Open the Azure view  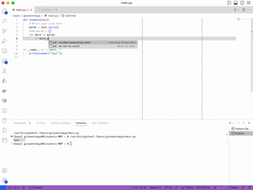coord(5,81)
